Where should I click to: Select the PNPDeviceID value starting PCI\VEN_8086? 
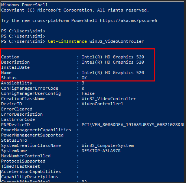click(x=133, y=125)
